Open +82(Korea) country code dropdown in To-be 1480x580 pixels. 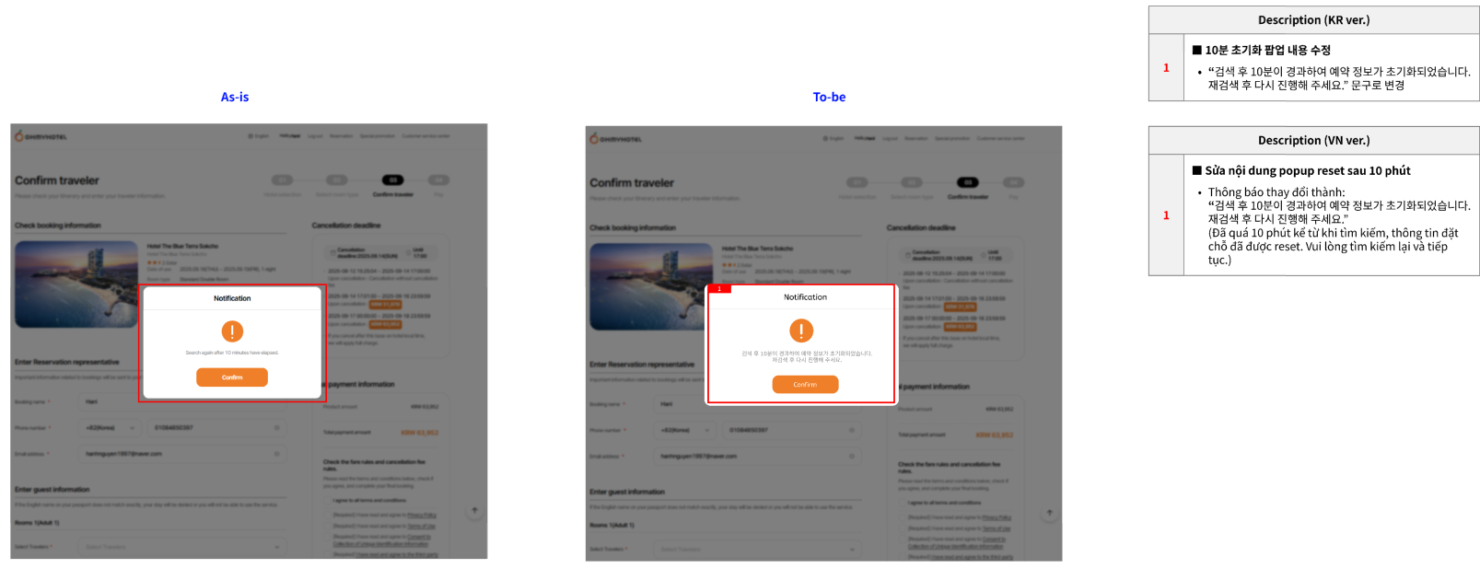pos(685,430)
